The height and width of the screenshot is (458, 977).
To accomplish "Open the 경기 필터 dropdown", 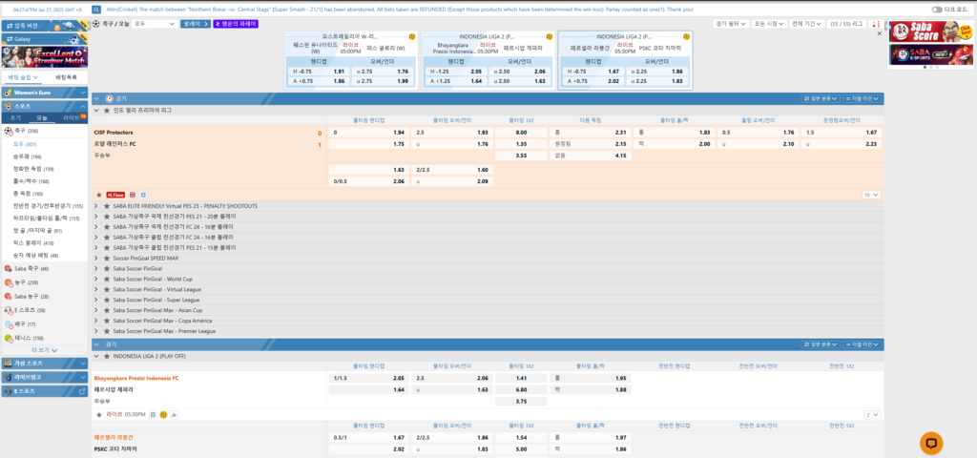I will (732, 24).
